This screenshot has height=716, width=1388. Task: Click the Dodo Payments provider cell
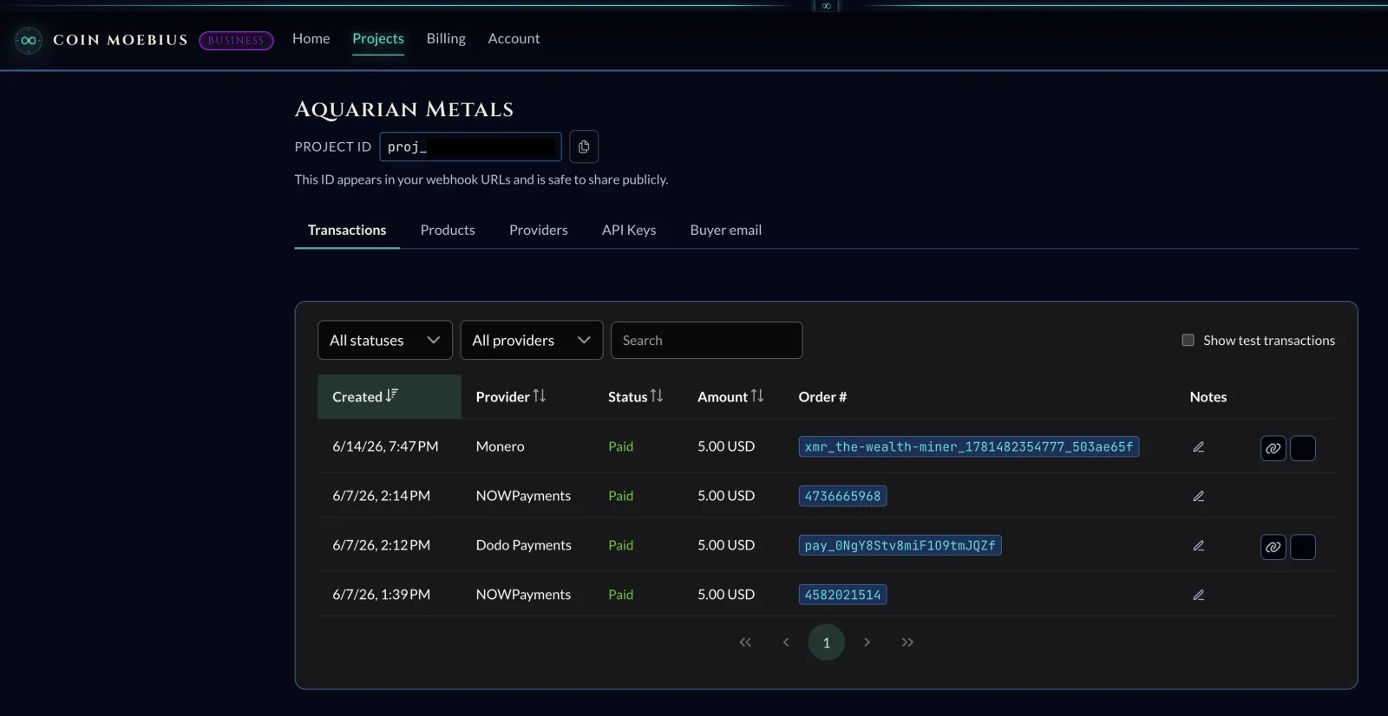pyautogui.click(x=523, y=545)
